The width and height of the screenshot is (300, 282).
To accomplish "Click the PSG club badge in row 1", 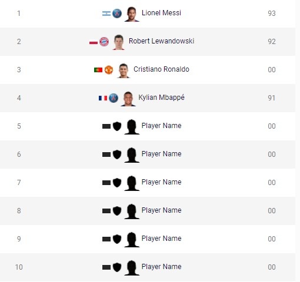I will (117, 14).
